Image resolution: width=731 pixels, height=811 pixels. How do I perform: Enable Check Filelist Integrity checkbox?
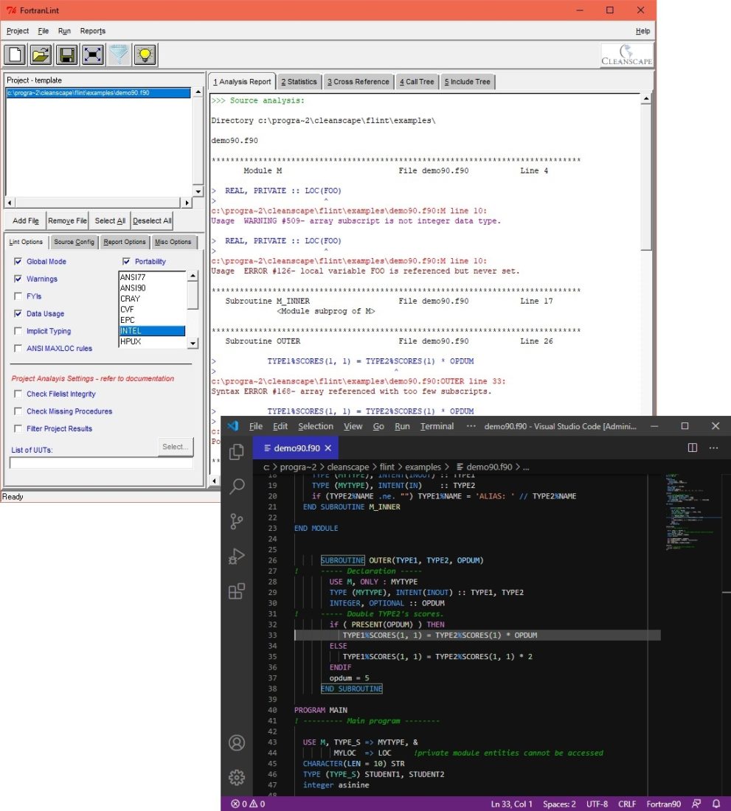coord(18,394)
